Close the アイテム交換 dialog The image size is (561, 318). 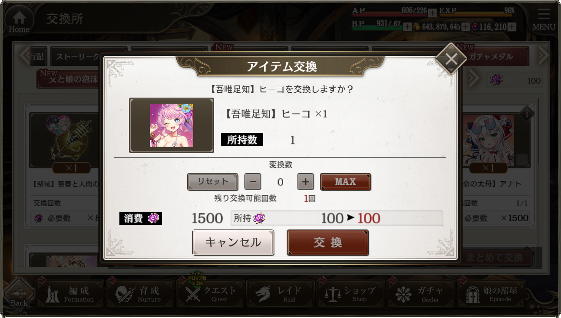[x=451, y=58]
